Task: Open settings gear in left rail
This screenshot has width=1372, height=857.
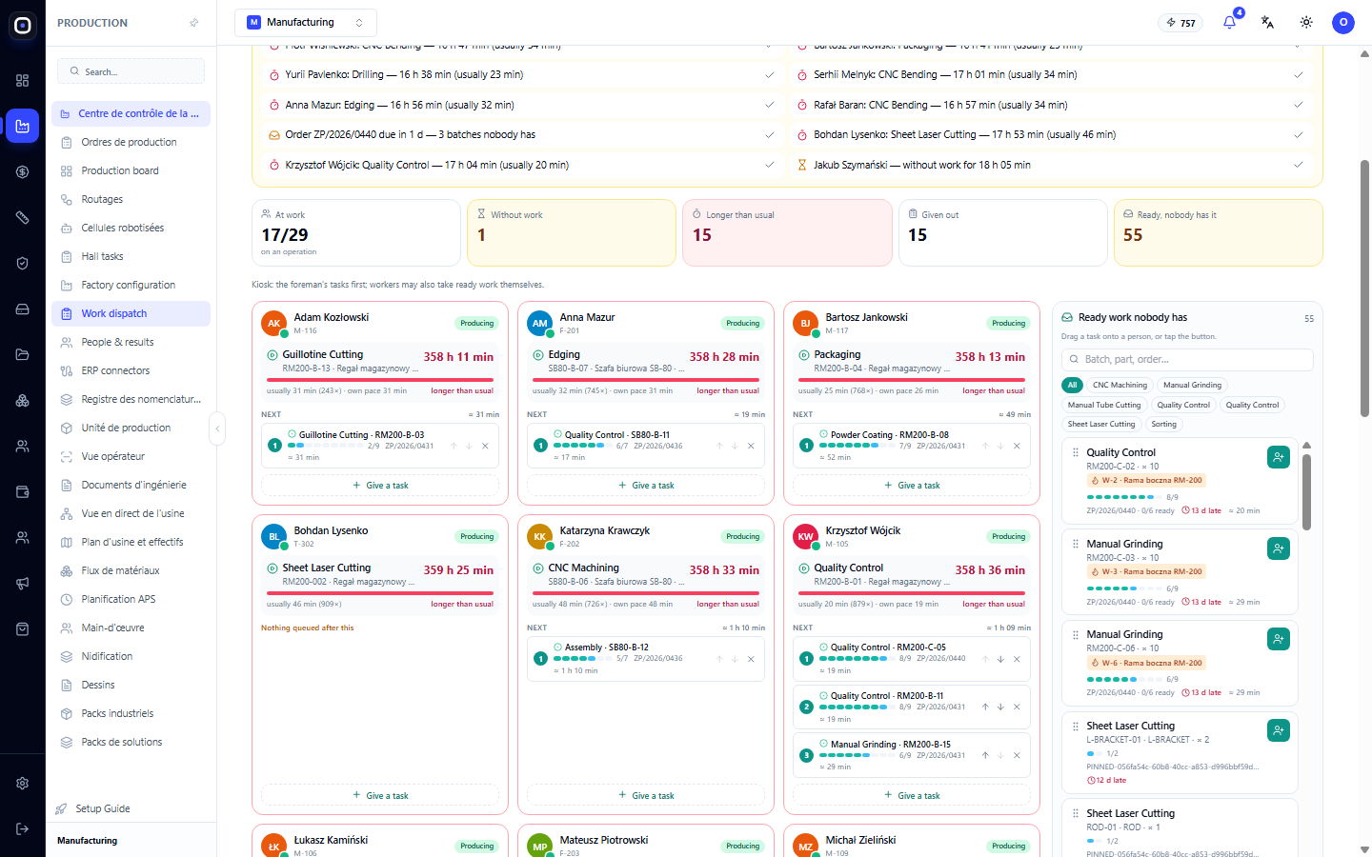Action: pyautogui.click(x=23, y=784)
